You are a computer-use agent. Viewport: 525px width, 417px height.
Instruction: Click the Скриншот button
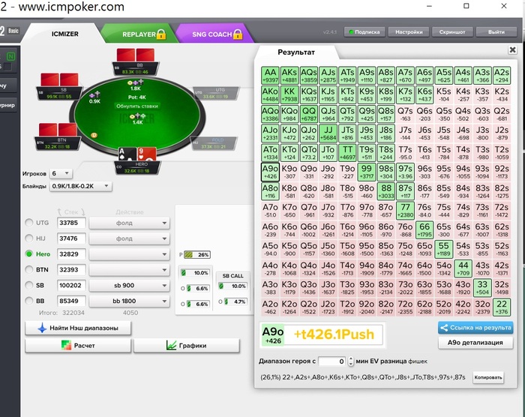pyautogui.click(x=452, y=32)
